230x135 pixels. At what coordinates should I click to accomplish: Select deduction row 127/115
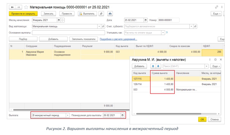(176, 79)
